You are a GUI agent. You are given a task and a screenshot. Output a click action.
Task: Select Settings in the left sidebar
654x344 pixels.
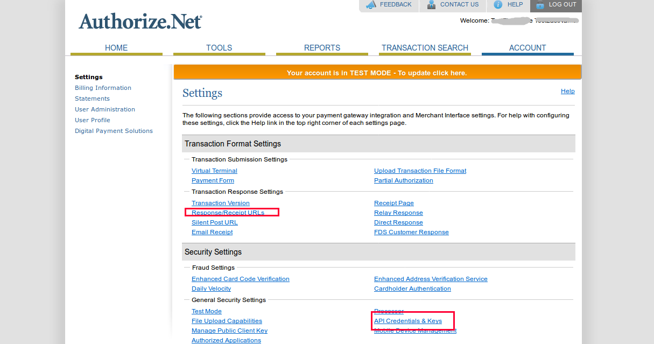click(x=89, y=77)
